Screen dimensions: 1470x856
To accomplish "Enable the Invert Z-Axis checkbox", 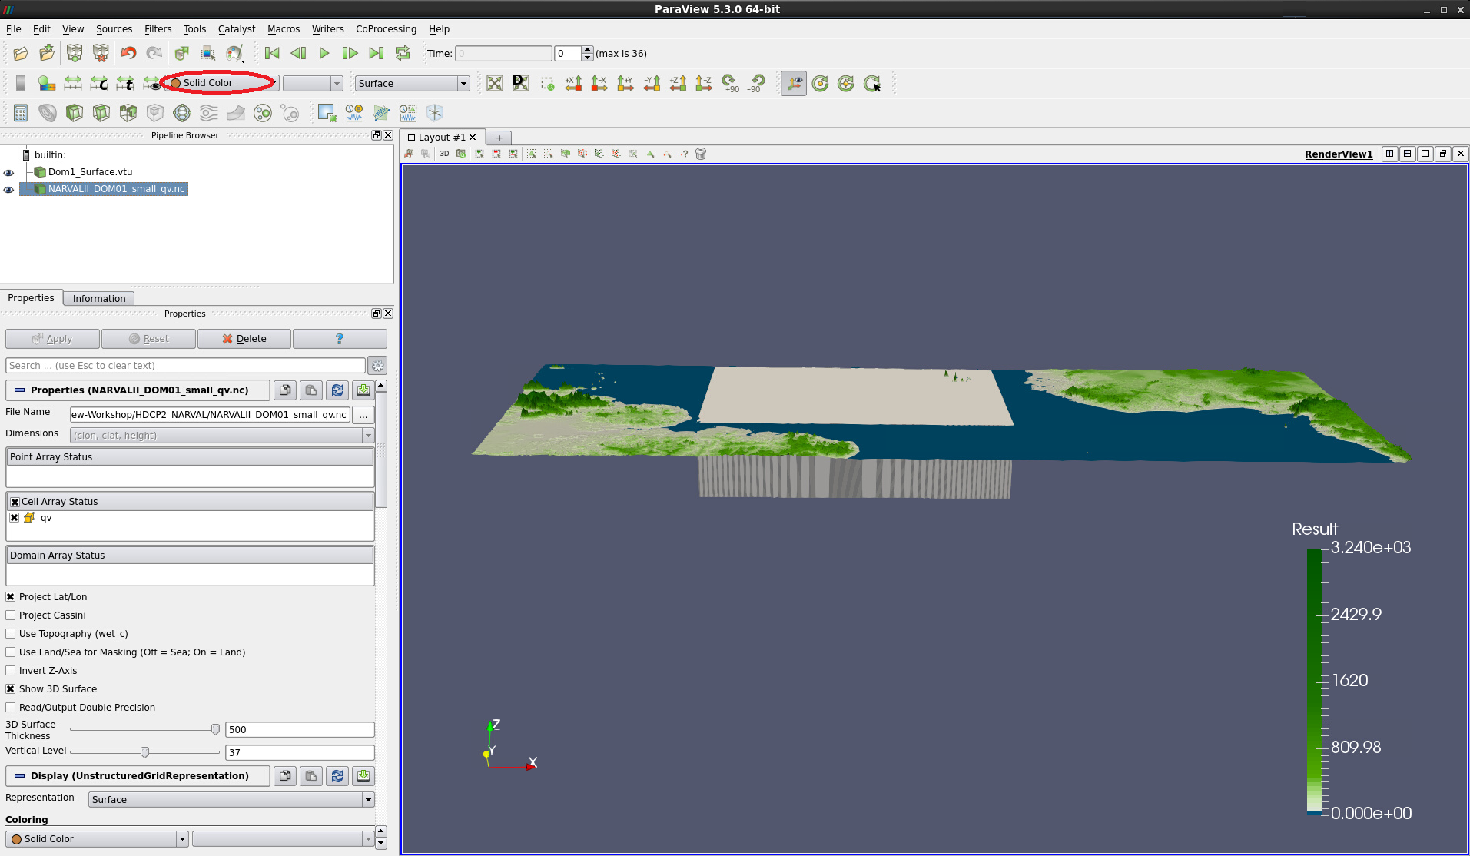I will 11,671.
